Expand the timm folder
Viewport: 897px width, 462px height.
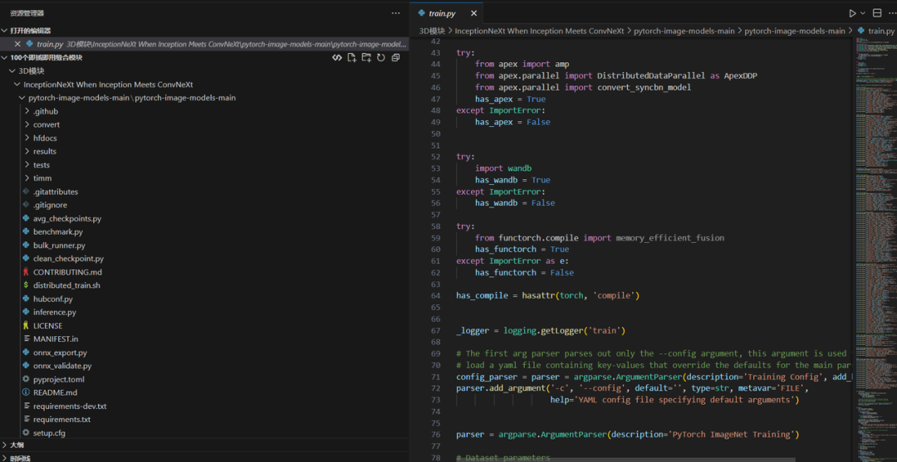point(42,178)
